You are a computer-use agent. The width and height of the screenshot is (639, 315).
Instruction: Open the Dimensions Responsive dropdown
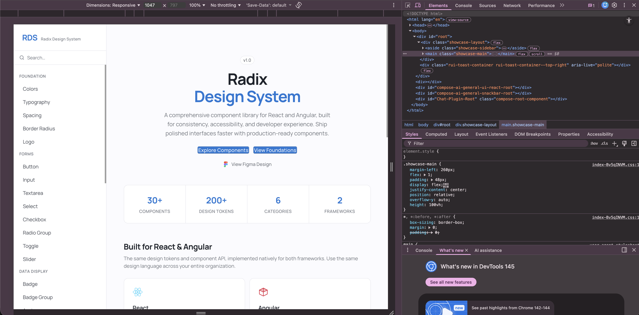point(113,5)
